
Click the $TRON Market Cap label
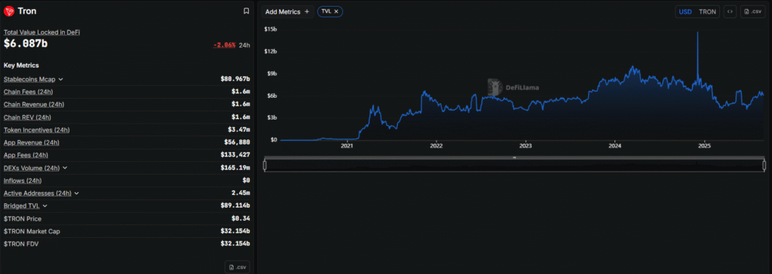pyautogui.click(x=32, y=231)
